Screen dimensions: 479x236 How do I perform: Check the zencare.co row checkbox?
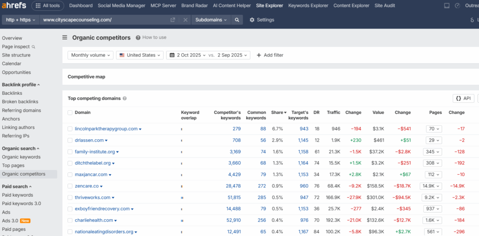(70, 186)
